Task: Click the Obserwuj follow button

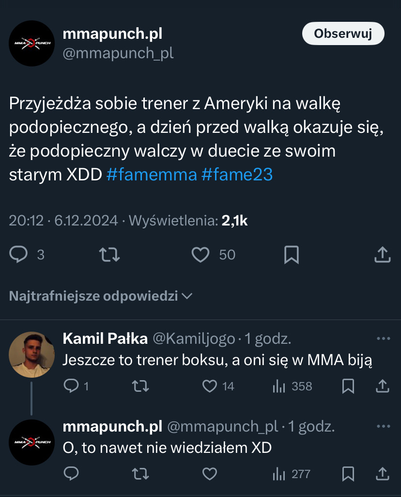Action: (x=343, y=33)
